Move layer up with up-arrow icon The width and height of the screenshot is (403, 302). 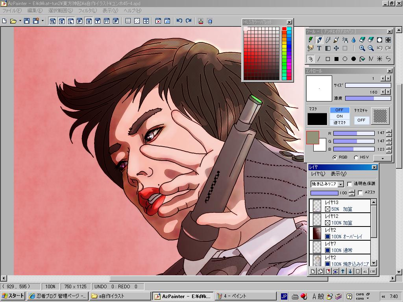(343, 271)
